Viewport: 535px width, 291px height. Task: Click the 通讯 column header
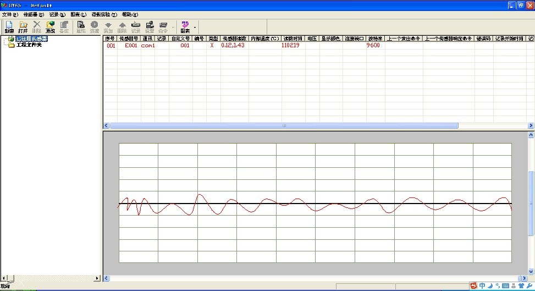pyautogui.click(x=148, y=39)
